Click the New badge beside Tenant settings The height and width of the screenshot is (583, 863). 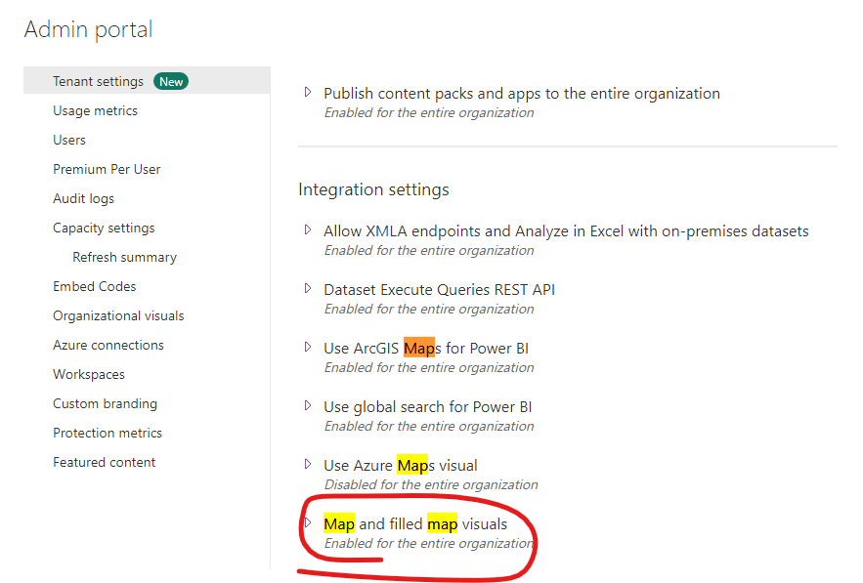pos(171,81)
